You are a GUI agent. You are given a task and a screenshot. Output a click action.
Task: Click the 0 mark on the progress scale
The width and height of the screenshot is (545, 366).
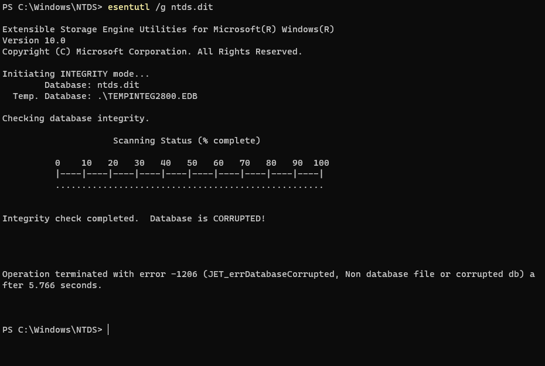57,163
